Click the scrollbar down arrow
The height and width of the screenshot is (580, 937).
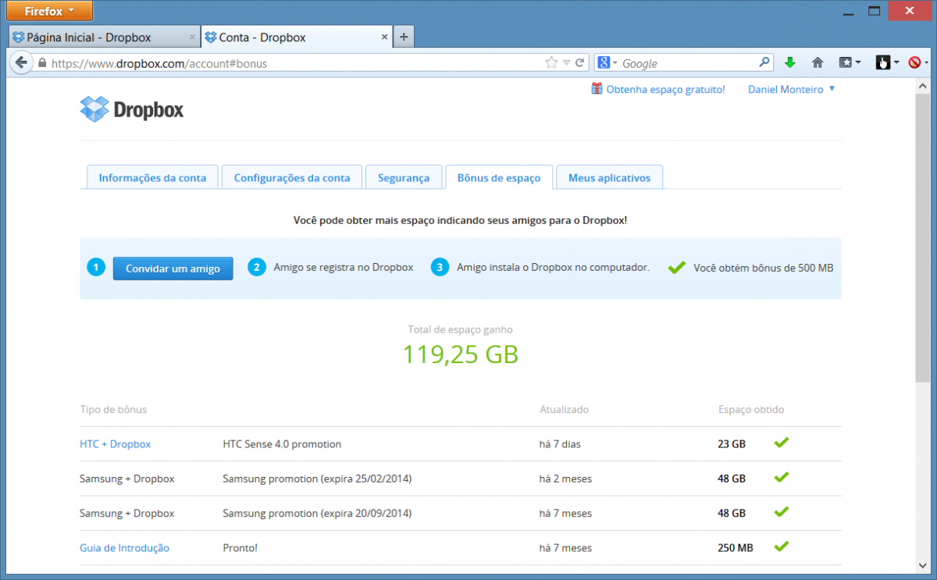[x=922, y=567]
